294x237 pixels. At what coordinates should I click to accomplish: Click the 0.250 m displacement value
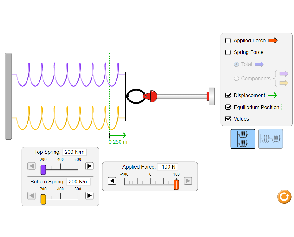click(118, 142)
